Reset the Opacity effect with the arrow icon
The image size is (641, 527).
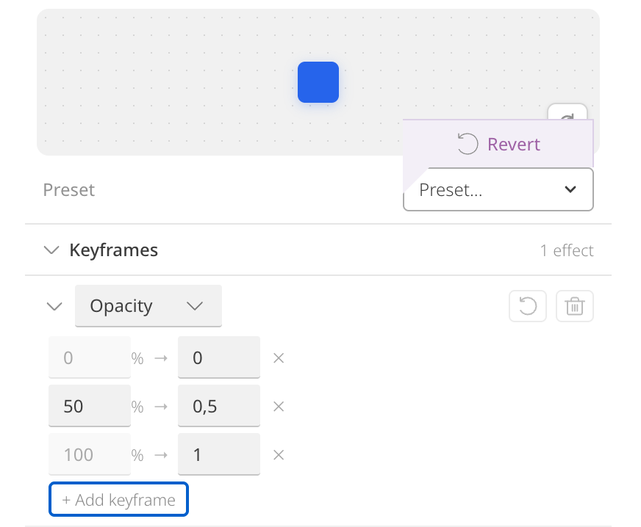528,306
